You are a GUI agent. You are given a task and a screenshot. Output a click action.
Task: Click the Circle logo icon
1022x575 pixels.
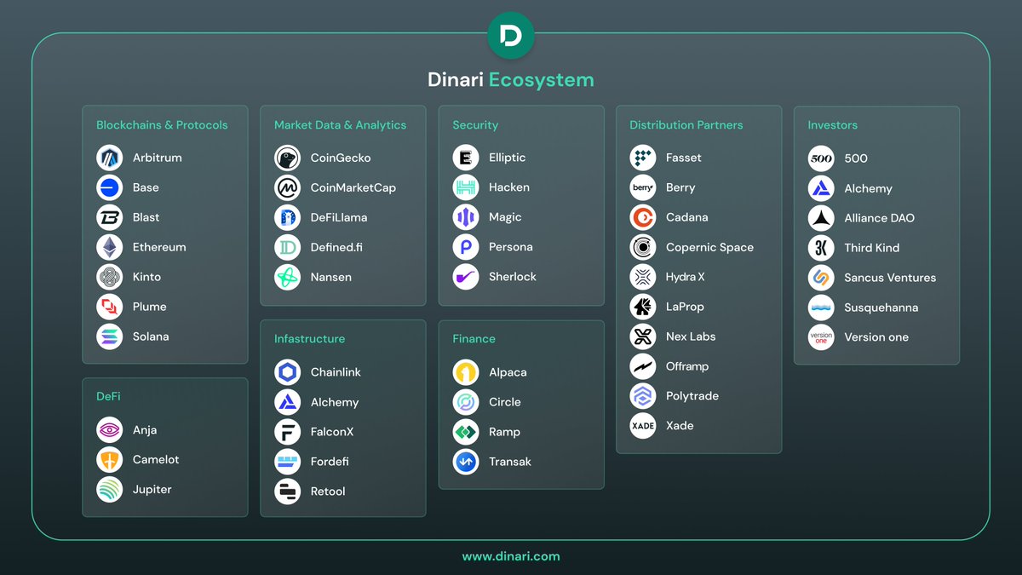click(x=466, y=402)
